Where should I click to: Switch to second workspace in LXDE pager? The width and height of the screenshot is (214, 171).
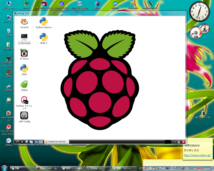tap(41, 142)
